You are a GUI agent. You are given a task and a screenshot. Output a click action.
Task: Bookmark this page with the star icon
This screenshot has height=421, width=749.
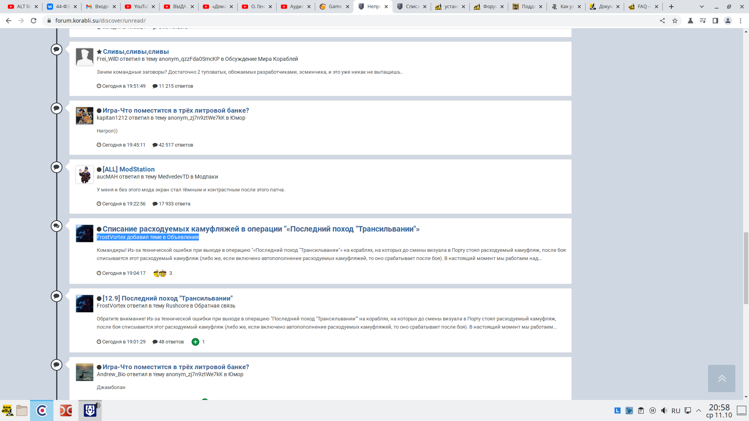[675, 21]
